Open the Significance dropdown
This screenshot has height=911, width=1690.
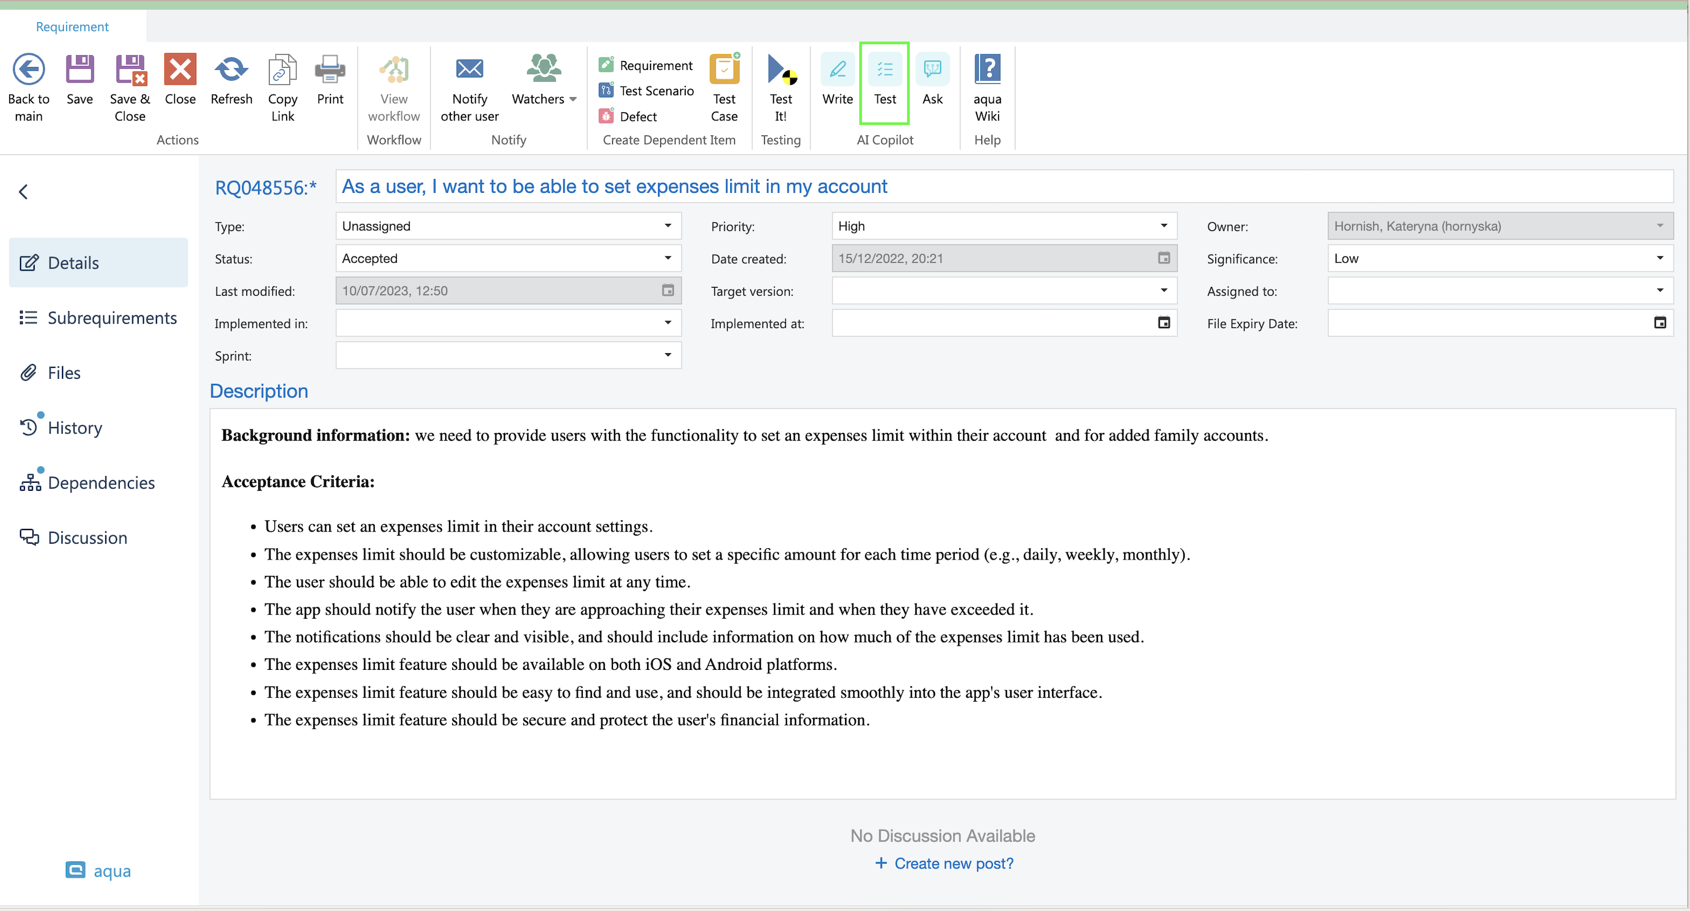click(1659, 258)
